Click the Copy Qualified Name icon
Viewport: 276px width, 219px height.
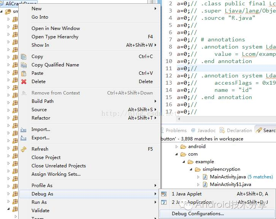coord(24,65)
